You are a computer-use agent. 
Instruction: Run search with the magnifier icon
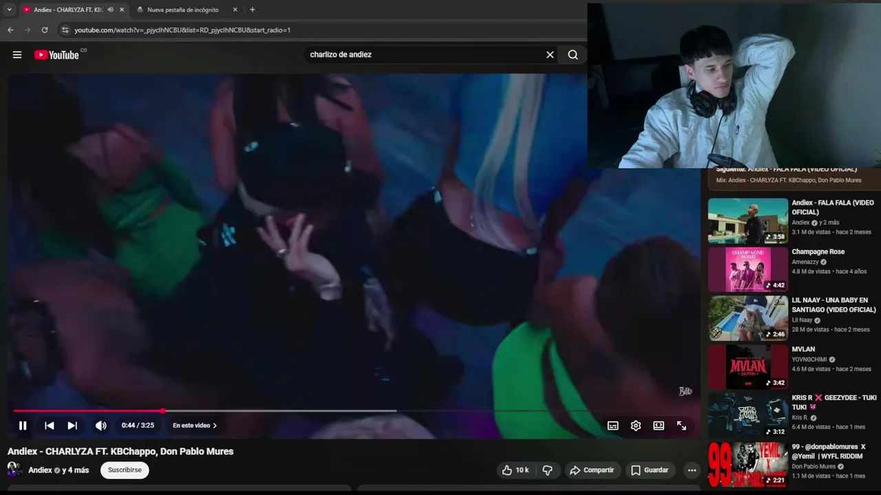coord(573,55)
